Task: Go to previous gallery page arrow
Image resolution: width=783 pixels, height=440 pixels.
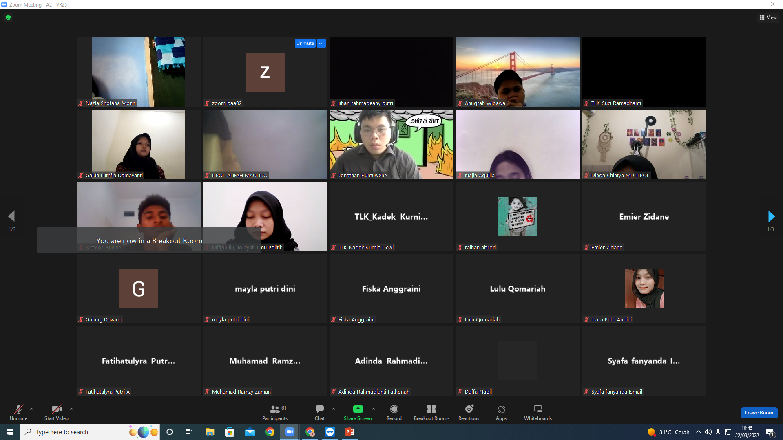Action: pos(11,216)
